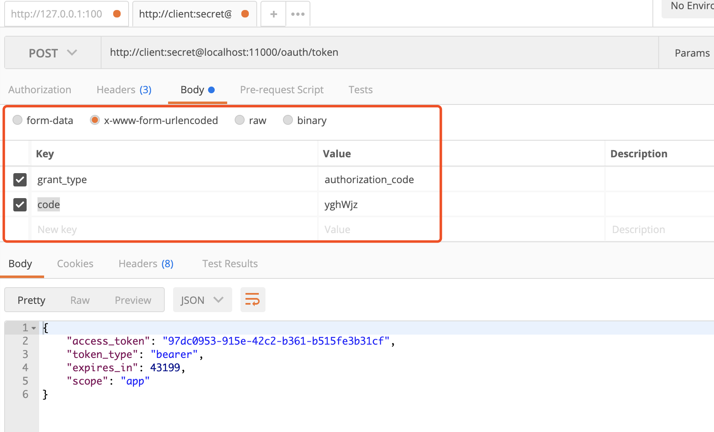The image size is (714, 432).
Task: Open the Pre-request Script tab
Action: (x=282, y=90)
